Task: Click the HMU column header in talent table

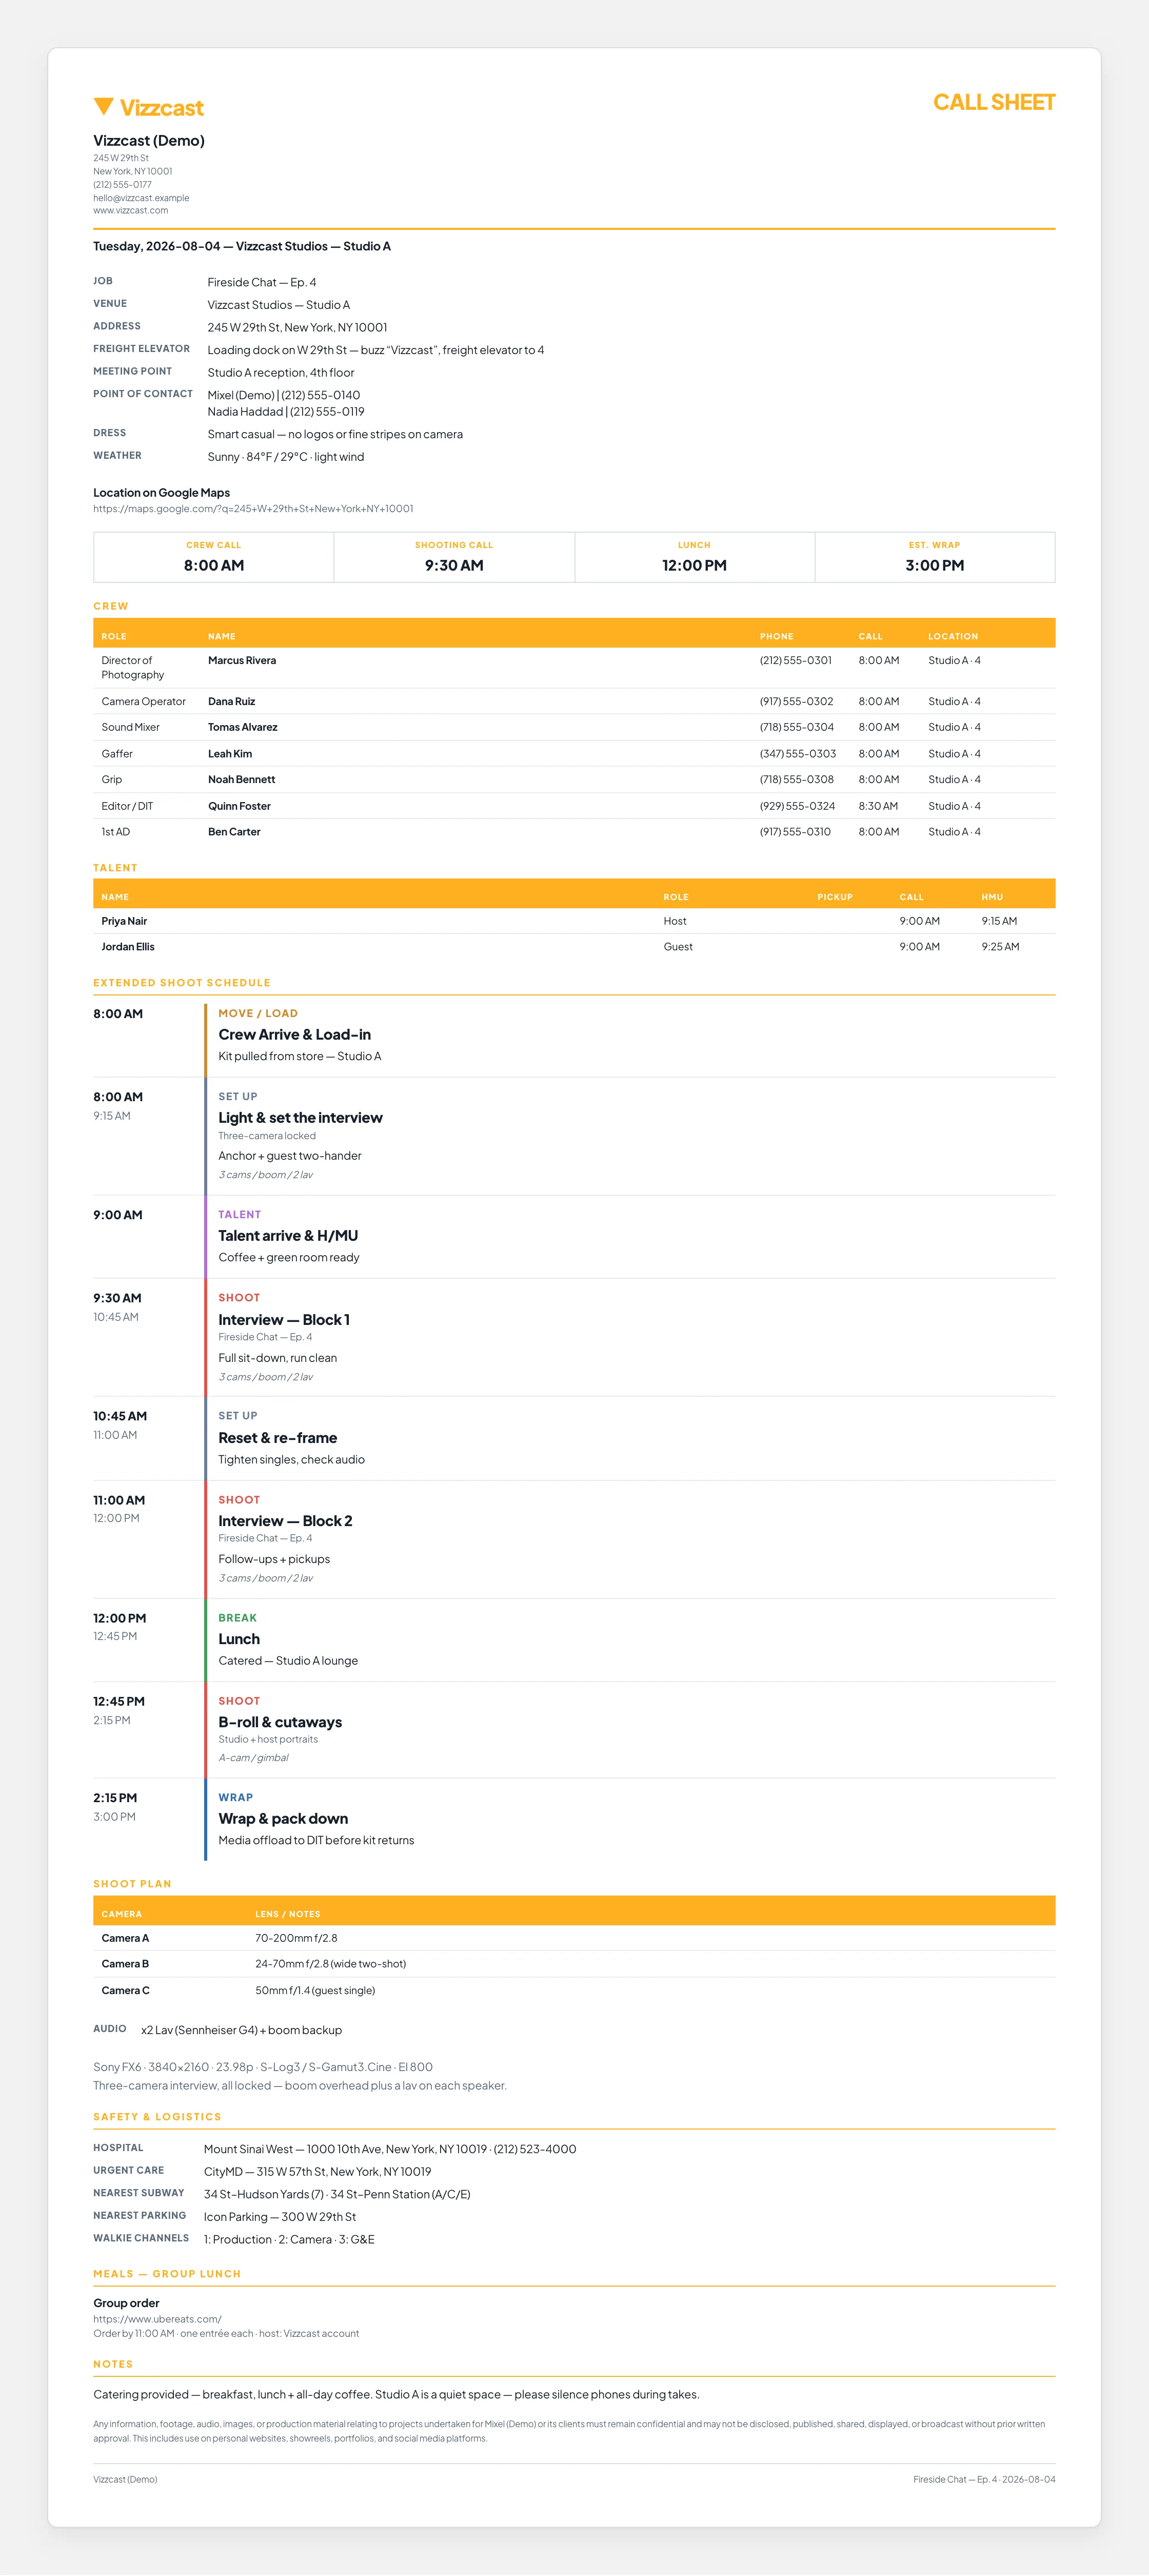Action: click(x=992, y=897)
